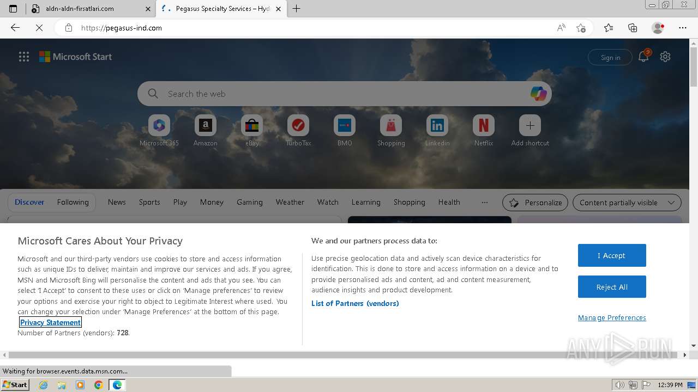Open a new tab with the plus button

coord(296,9)
